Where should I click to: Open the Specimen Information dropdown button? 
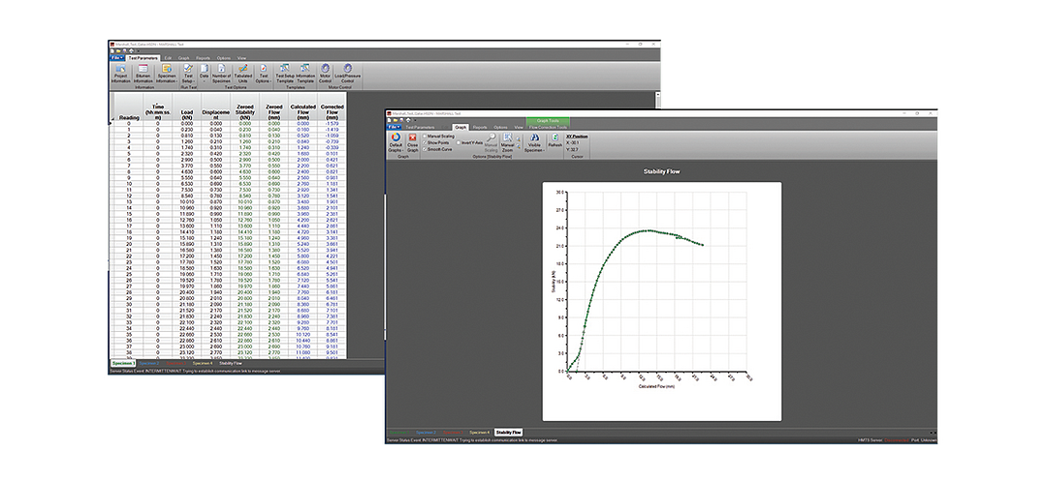pos(166,73)
